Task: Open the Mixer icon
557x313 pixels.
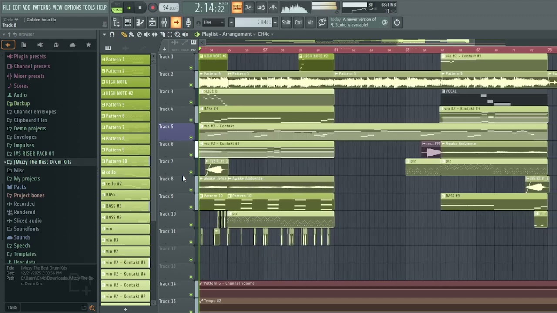Action: 164,23
